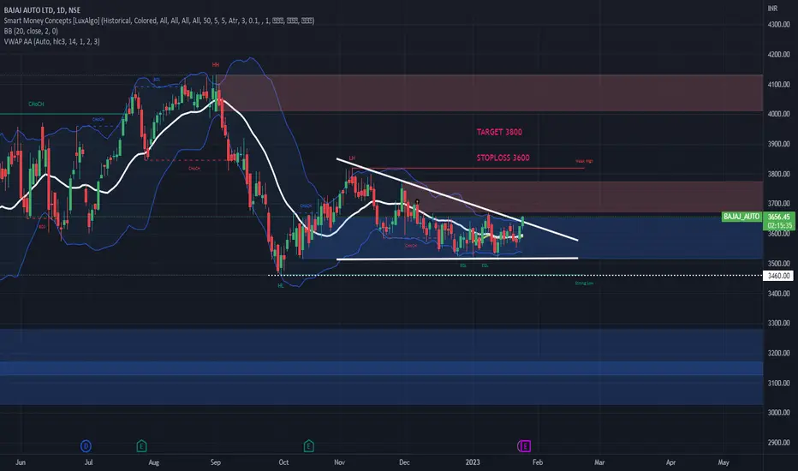Screen dimensions: 798x471
Task: Select the BB (20, close, 2, 0) indicator legend
Action: coord(31,31)
